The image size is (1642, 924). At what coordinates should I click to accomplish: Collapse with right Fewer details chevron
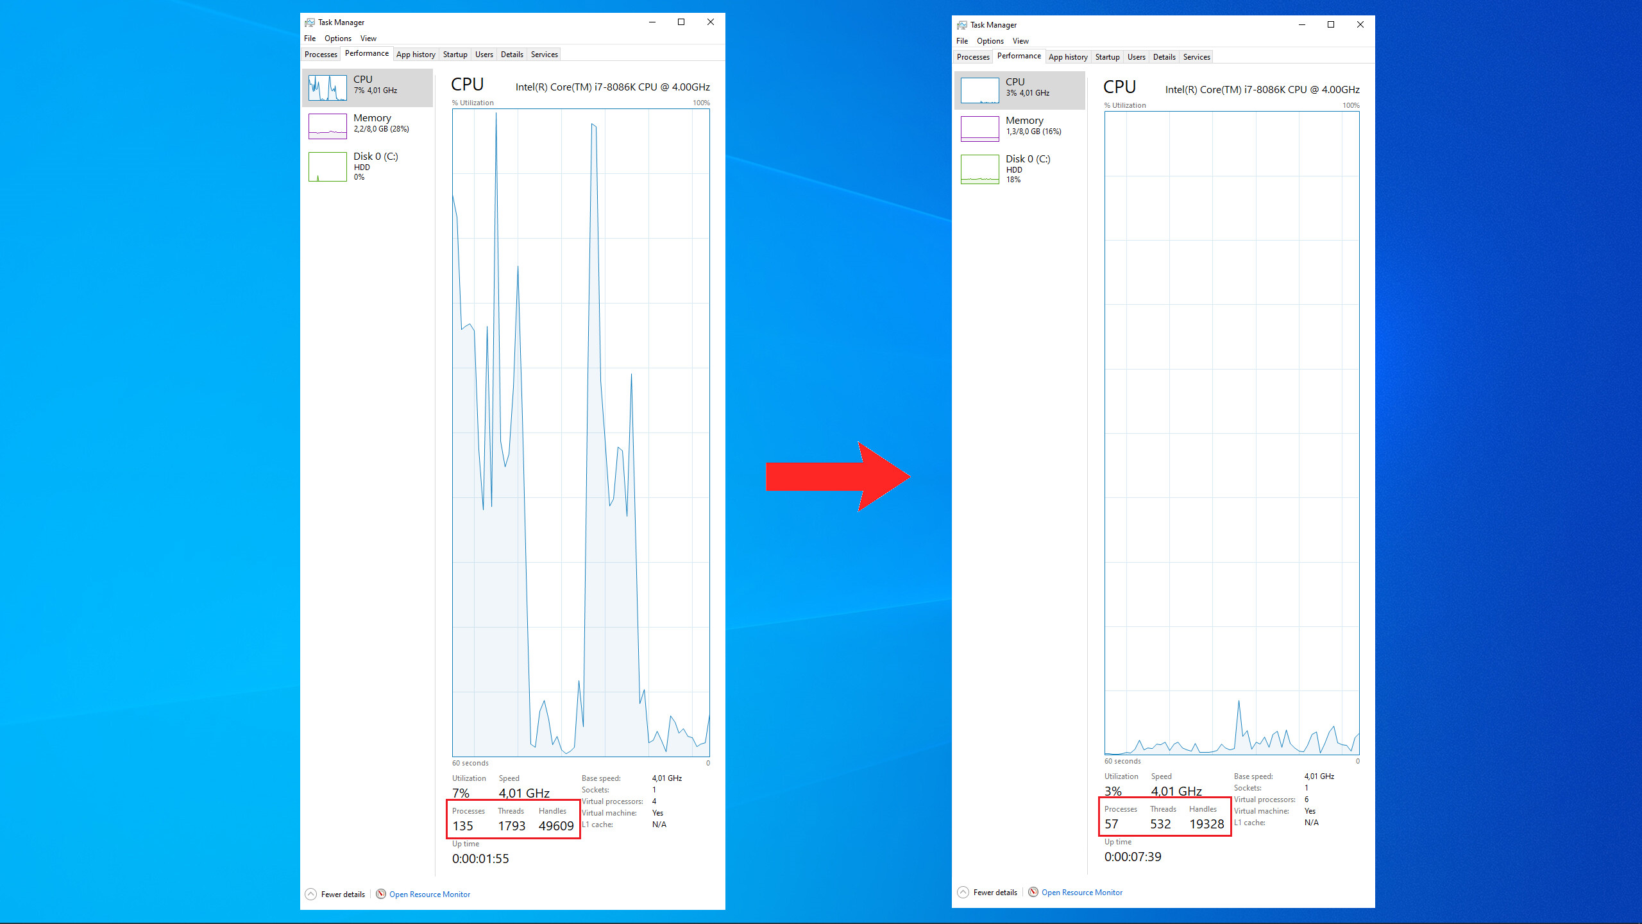tap(963, 892)
